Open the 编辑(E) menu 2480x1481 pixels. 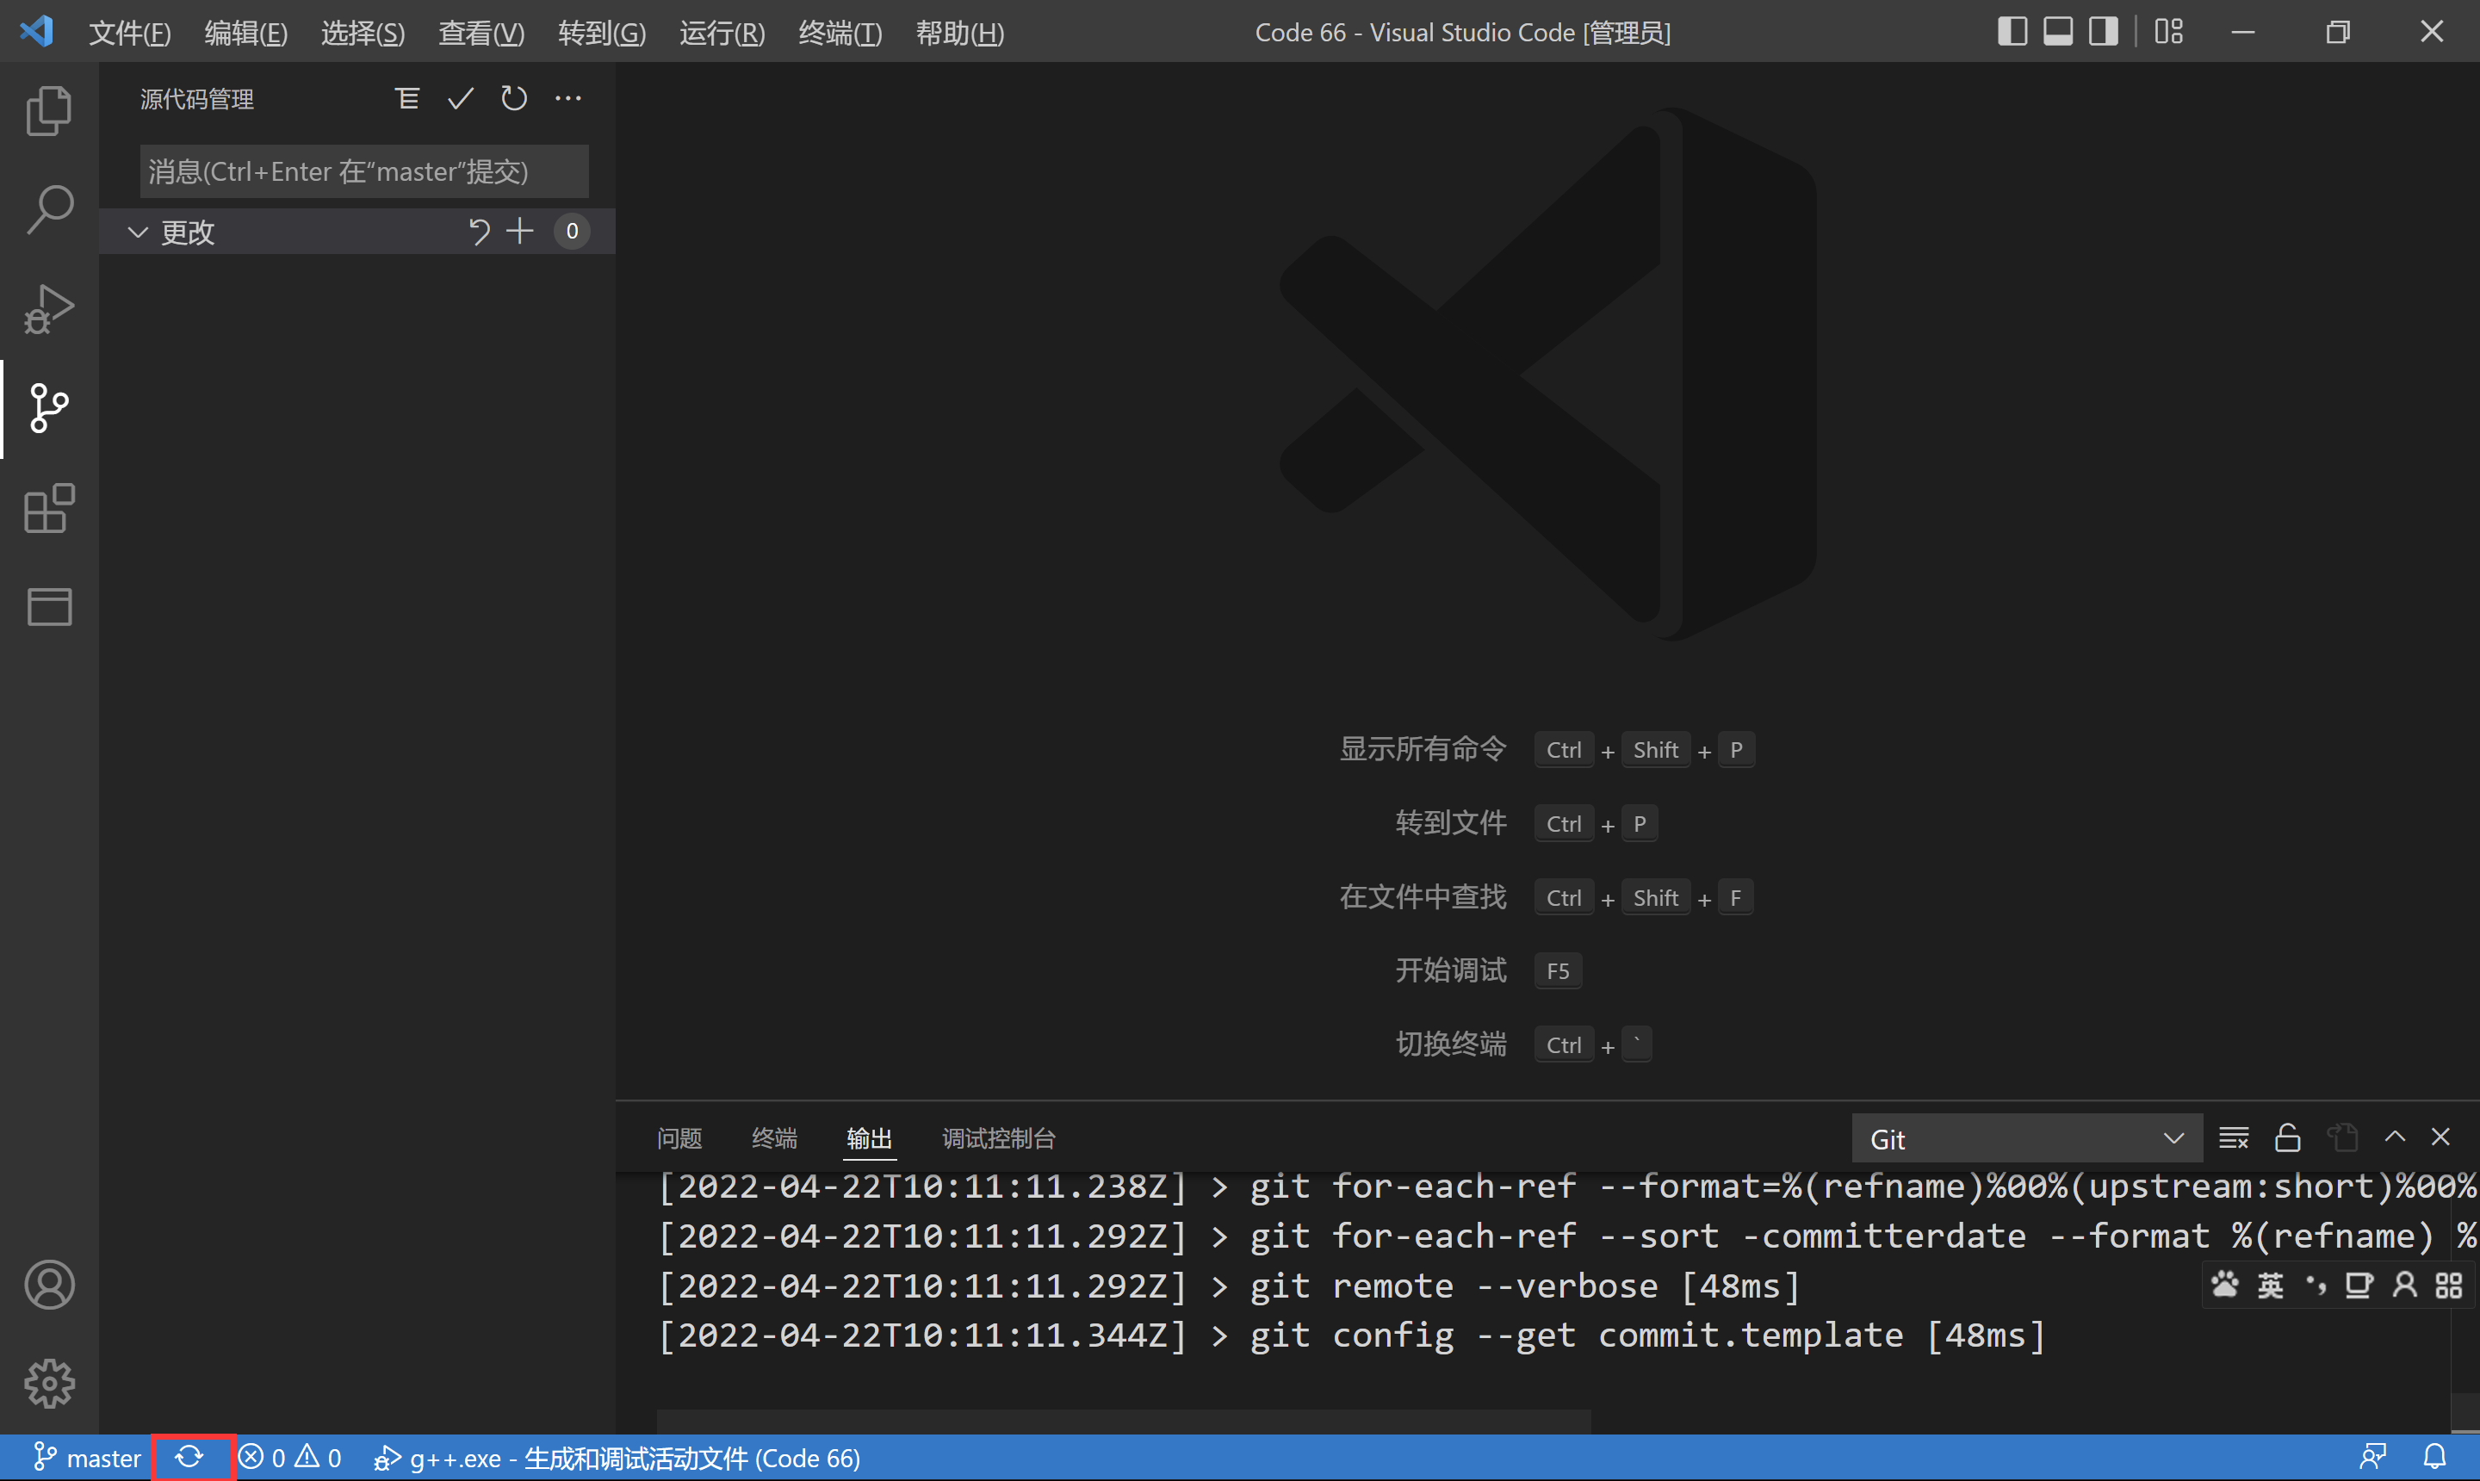pyautogui.click(x=245, y=33)
